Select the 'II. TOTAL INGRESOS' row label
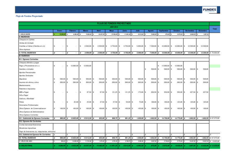This screenshot has height=165, width=234. [28, 53]
